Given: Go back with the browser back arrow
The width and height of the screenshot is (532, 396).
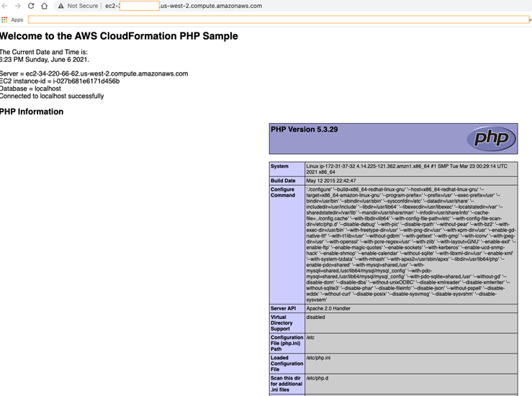Looking at the screenshot, I should pos(5,6).
